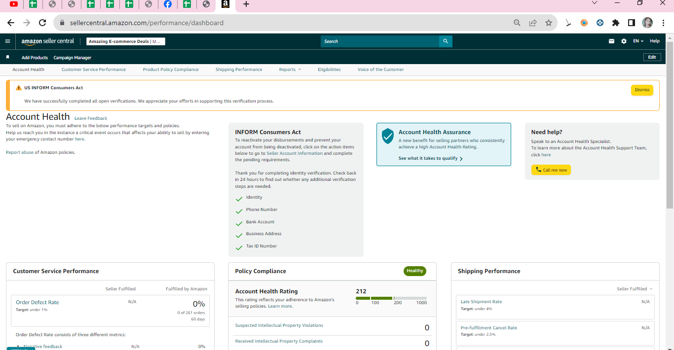
Task: Open the Order Defect Rate metric
Action: [37, 302]
